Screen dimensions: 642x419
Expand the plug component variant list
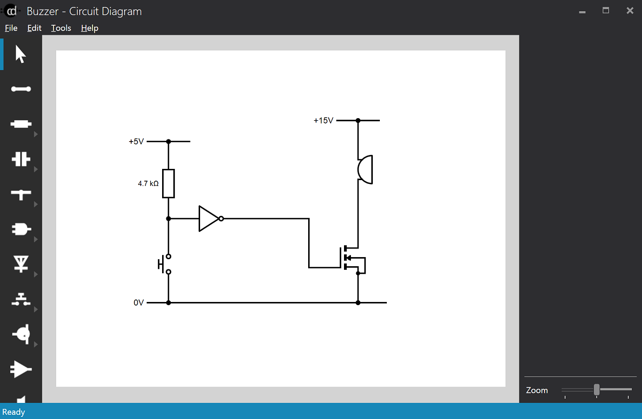pos(36,238)
